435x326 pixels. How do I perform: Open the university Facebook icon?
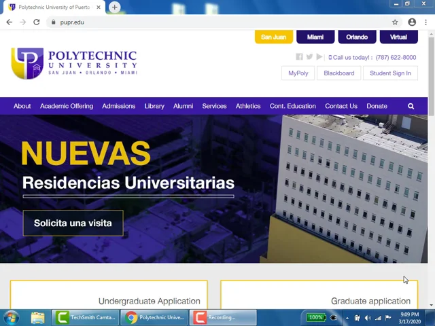pos(299,57)
